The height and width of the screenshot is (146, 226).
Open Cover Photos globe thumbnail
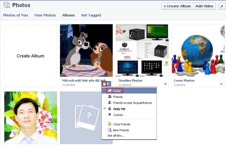click(x=198, y=50)
